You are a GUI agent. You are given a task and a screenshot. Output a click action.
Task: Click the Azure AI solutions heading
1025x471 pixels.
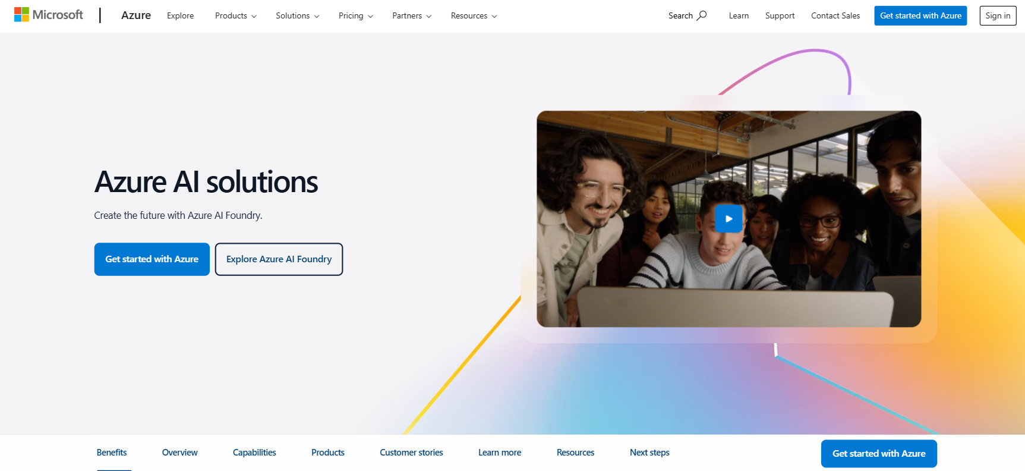pos(206,182)
